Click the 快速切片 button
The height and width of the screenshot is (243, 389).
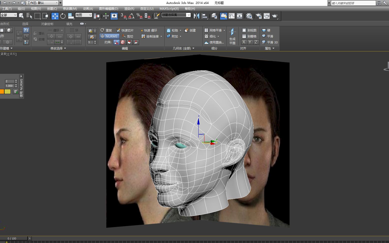tap(125, 30)
